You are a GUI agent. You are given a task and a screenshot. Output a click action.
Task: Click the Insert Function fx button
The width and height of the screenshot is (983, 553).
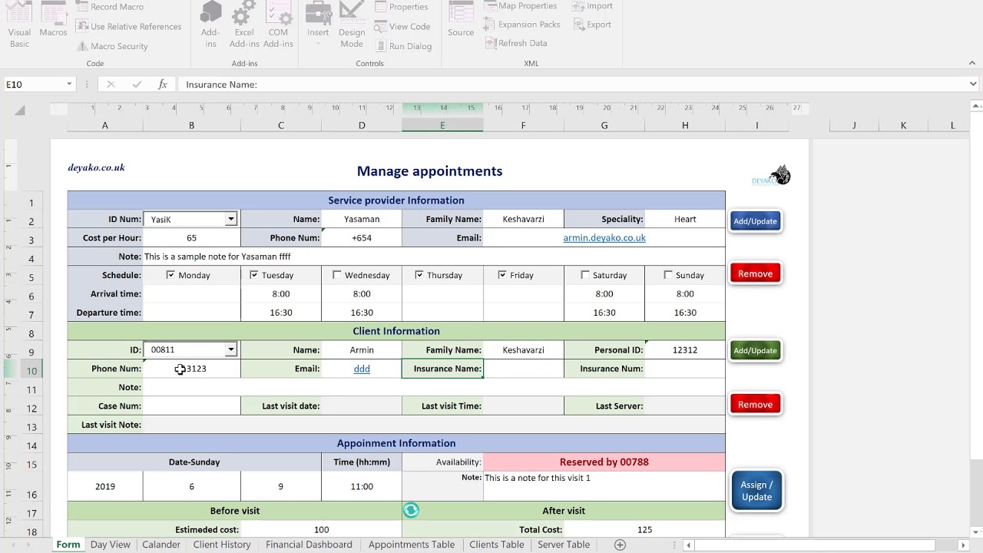coord(163,84)
